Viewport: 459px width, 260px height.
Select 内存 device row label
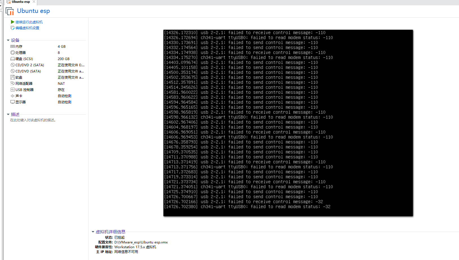19,46
